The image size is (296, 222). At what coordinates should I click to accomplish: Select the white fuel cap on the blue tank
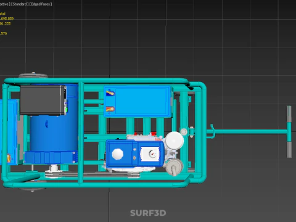(x=118, y=154)
